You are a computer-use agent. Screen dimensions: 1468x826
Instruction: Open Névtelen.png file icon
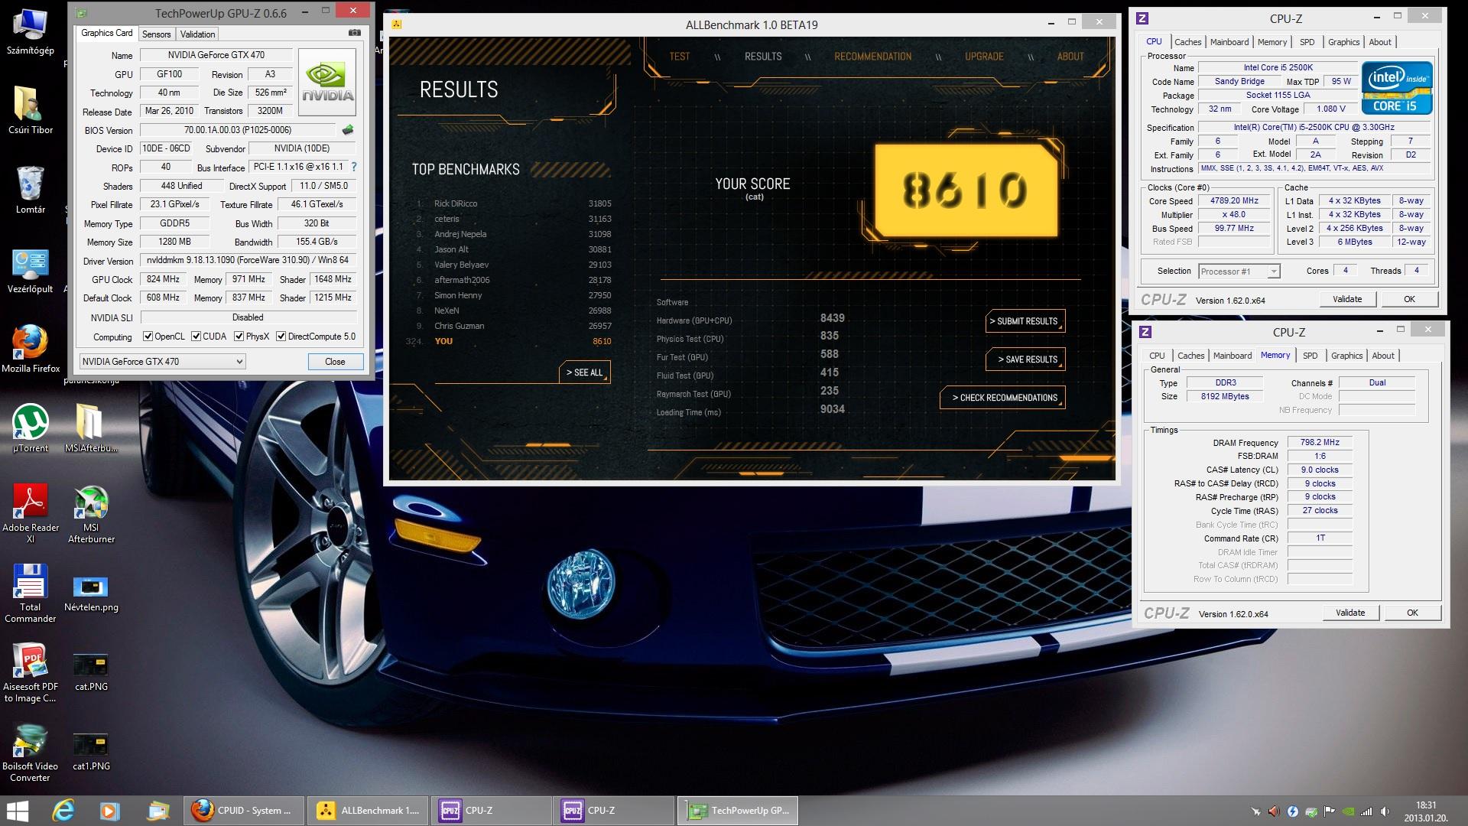[91, 593]
